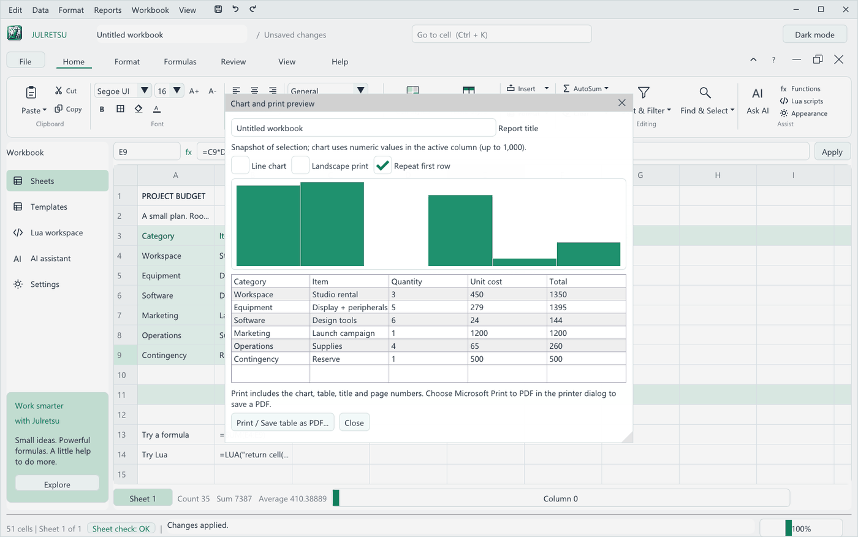Open Templates in the Workbook sidebar

58,207
